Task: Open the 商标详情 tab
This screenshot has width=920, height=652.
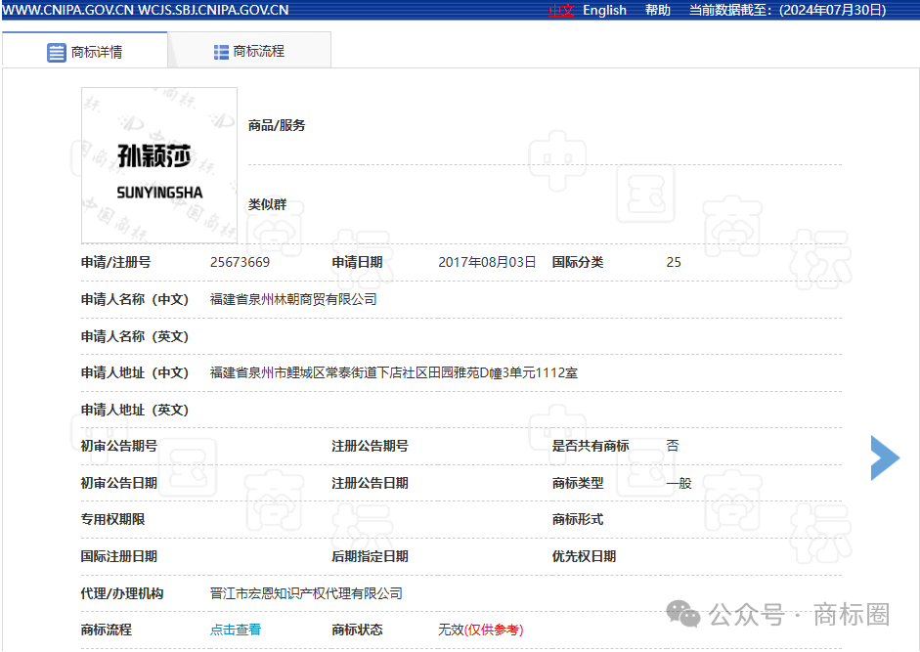Action: (x=85, y=51)
